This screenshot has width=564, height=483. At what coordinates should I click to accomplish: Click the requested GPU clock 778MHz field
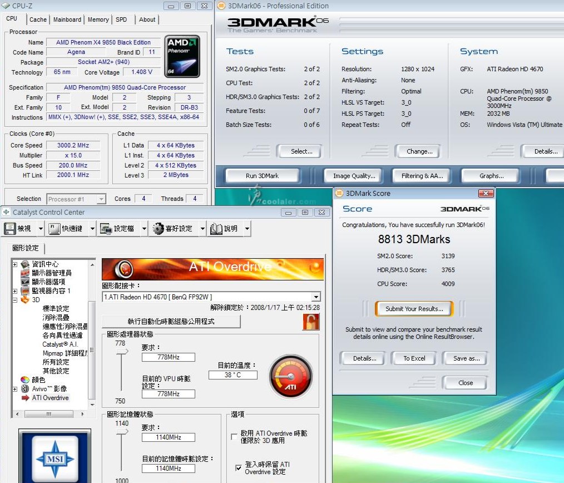click(169, 357)
